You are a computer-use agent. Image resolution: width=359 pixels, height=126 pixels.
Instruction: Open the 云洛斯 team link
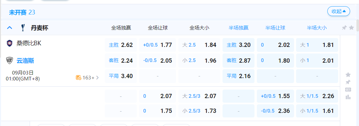(x=25, y=61)
